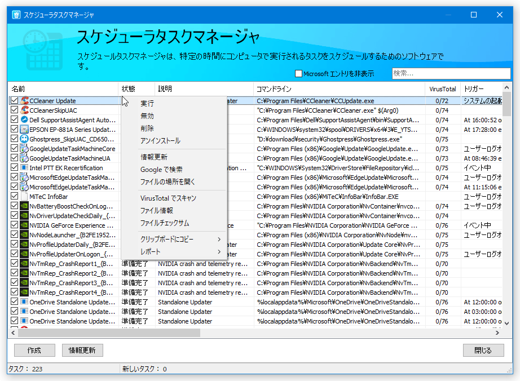Screen dimensions: 520x381
Task: Sort by the VirusTotal column header
Action: tap(443, 89)
